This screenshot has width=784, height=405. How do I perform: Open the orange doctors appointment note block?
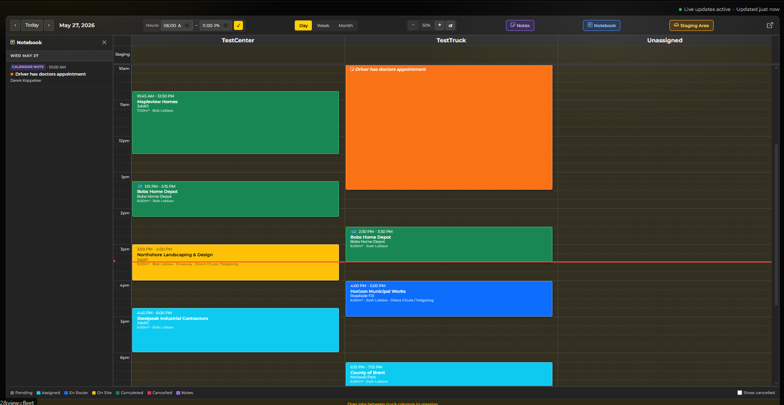coord(449,127)
